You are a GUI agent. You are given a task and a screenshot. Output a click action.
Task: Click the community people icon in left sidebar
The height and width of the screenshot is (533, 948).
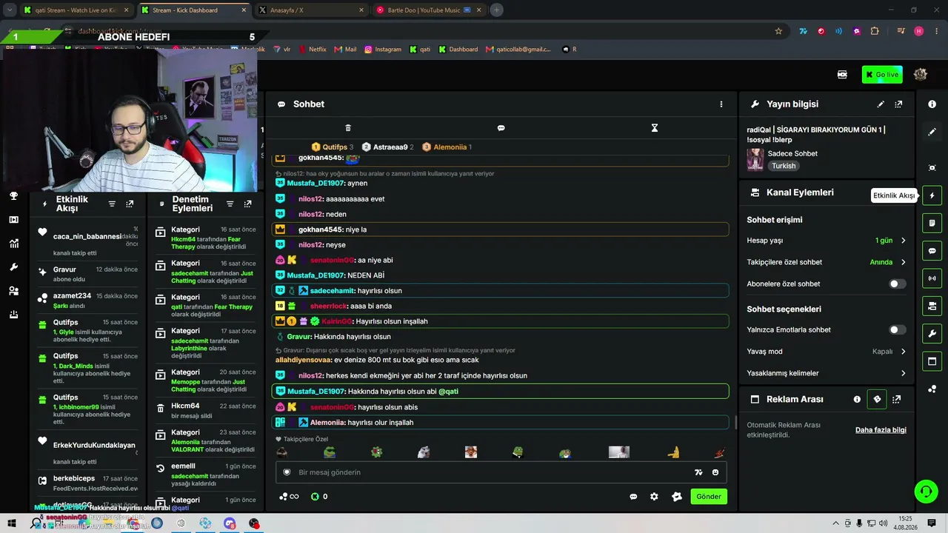[13, 291]
